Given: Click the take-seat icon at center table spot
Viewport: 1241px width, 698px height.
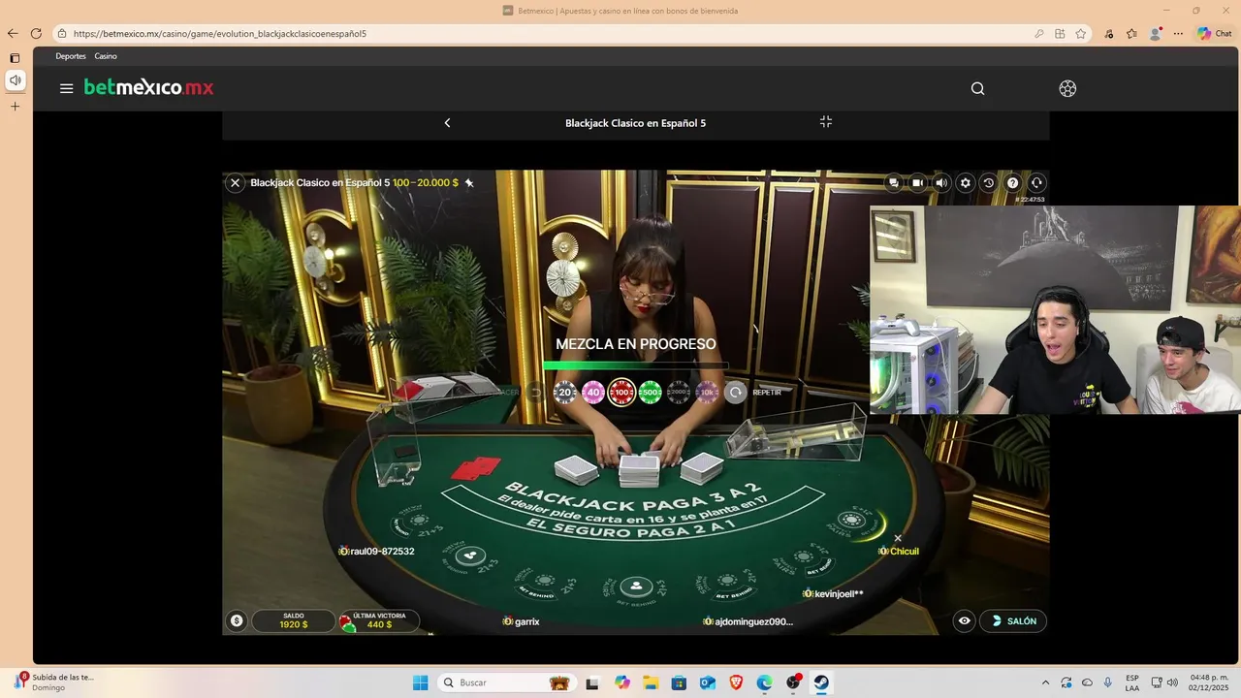Looking at the screenshot, I should tap(635, 587).
